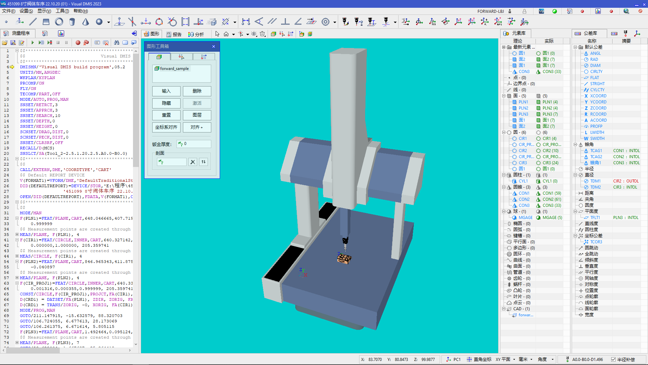
Task: Open the 工具(T) menu
Action: 62,11
